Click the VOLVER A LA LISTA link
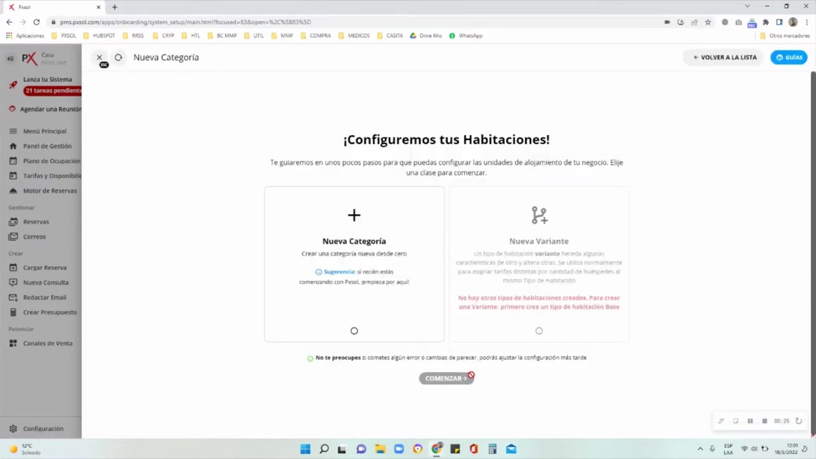816x459 pixels. [724, 57]
